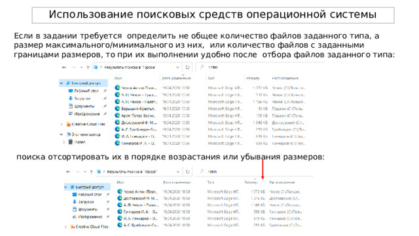Viewport: 419px width, 236px height.
Task: Select Изображения in upper sidebar
Action: point(87,114)
